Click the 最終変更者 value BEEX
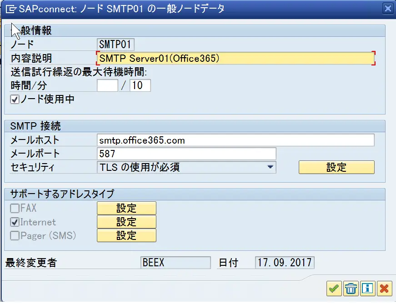Screen dimensions: 396x304 [175, 263]
